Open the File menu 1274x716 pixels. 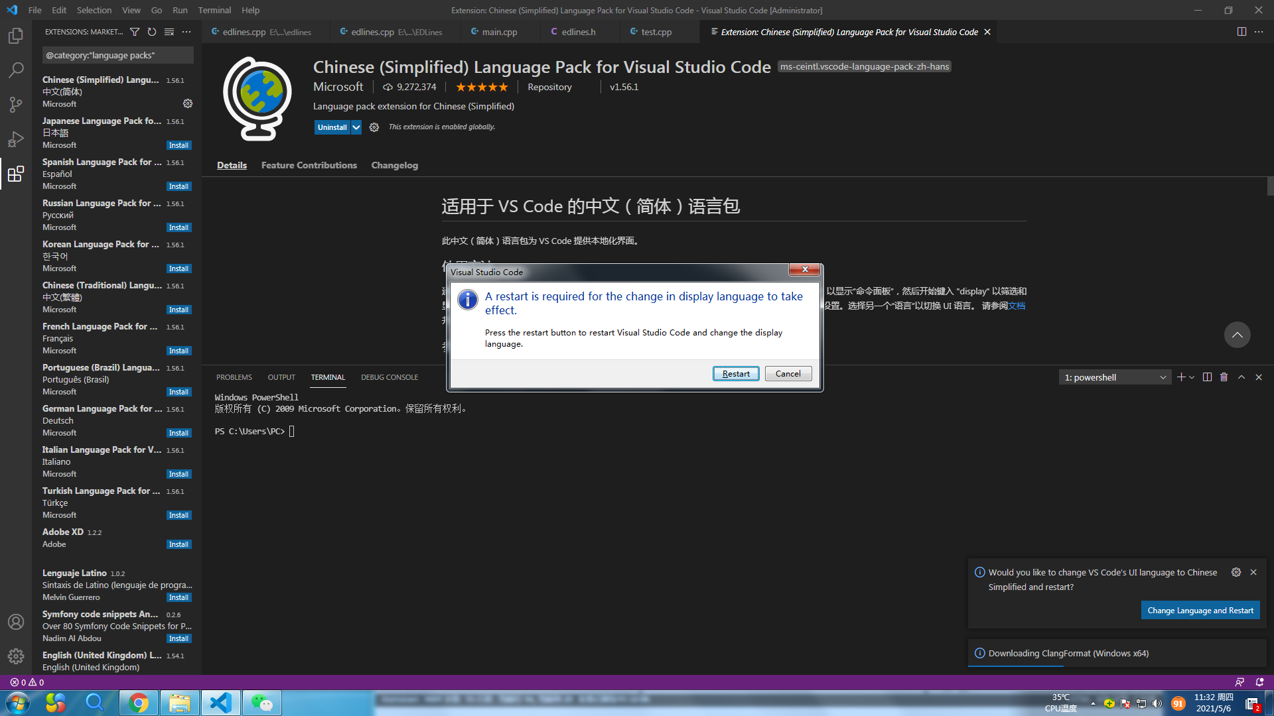click(35, 10)
